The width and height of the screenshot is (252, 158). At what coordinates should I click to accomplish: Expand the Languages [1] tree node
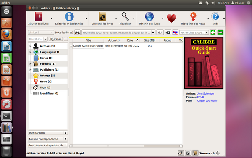tap(30, 52)
